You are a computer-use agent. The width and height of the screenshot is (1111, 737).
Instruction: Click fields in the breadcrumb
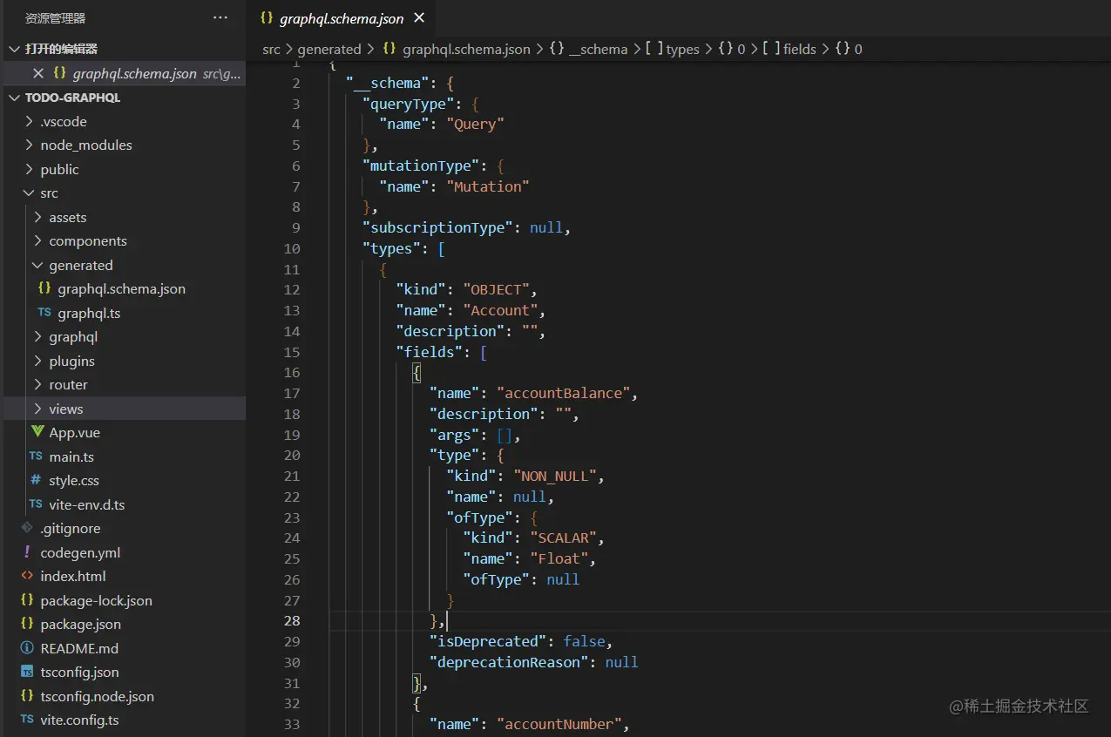800,50
